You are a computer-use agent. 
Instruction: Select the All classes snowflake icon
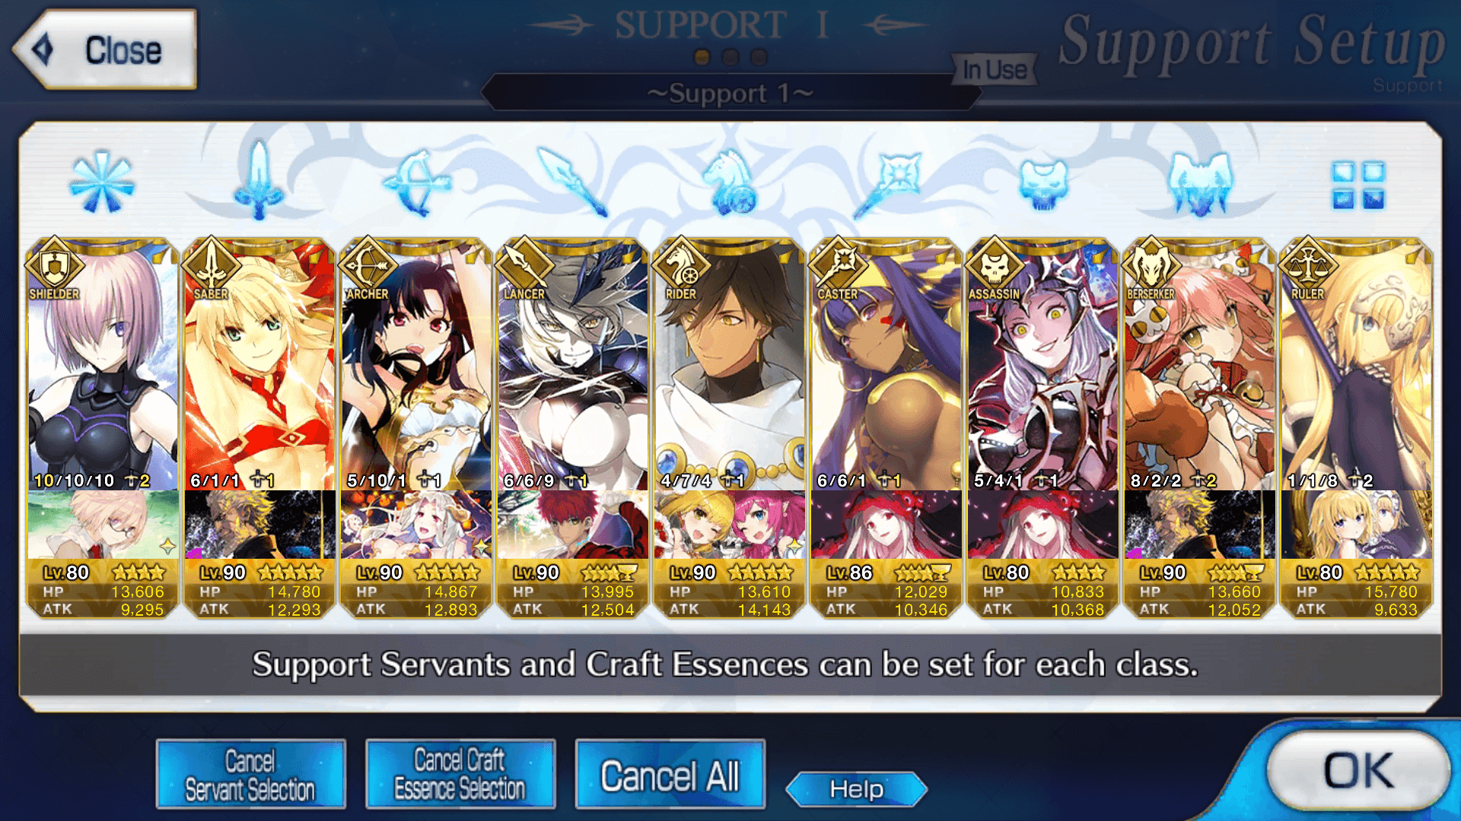coord(102,182)
